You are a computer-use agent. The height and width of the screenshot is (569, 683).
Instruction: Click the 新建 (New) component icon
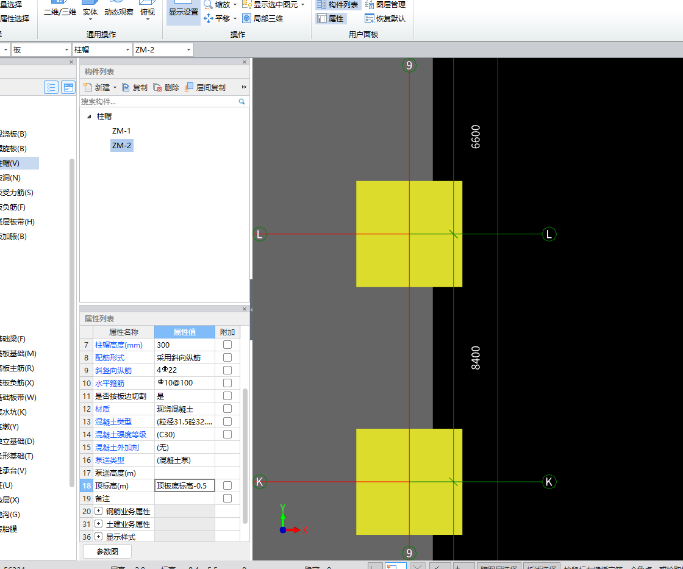click(x=88, y=87)
